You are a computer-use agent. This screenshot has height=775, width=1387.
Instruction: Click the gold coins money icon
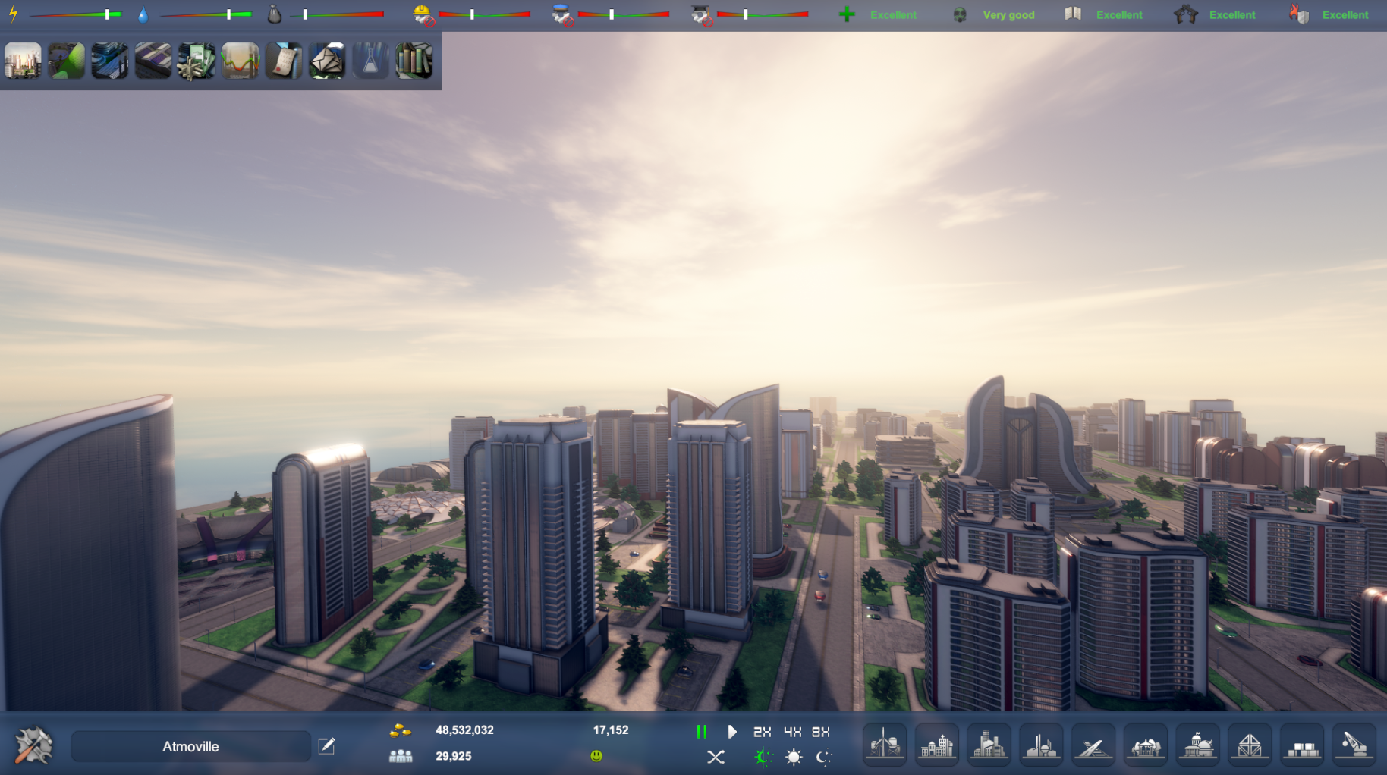pyautogui.click(x=400, y=730)
